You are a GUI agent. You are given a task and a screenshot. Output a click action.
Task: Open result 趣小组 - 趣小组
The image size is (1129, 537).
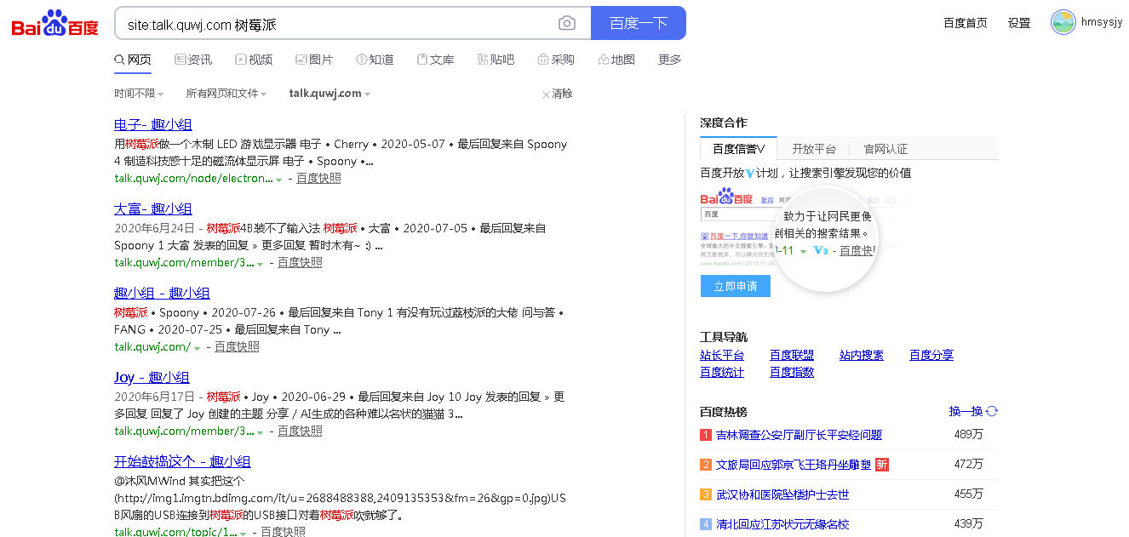tap(162, 293)
